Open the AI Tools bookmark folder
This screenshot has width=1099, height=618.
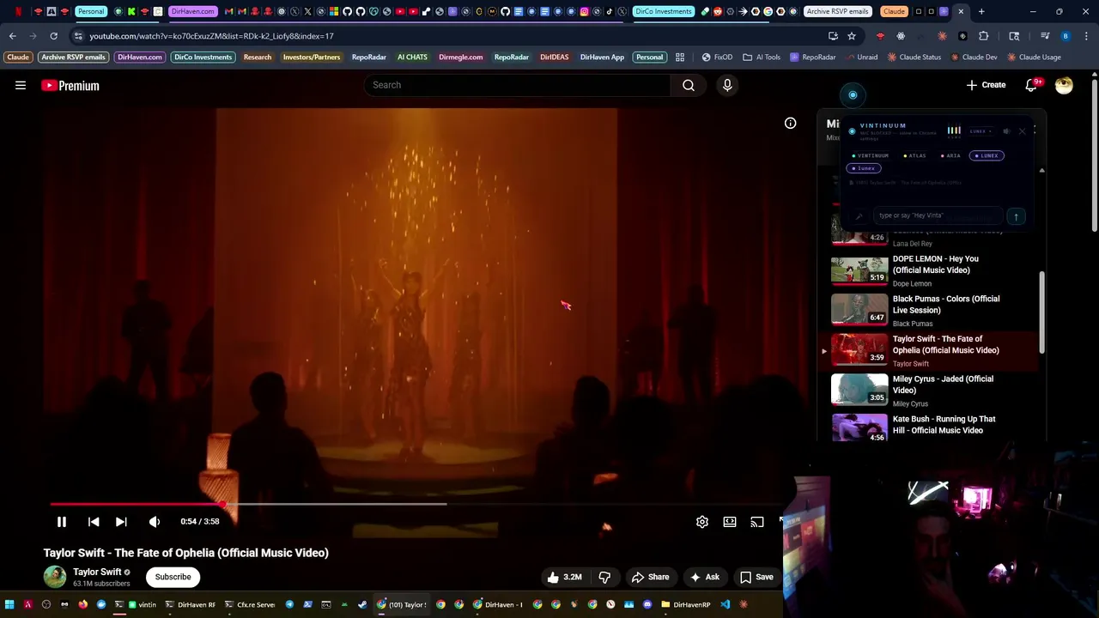click(x=762, y=57)
